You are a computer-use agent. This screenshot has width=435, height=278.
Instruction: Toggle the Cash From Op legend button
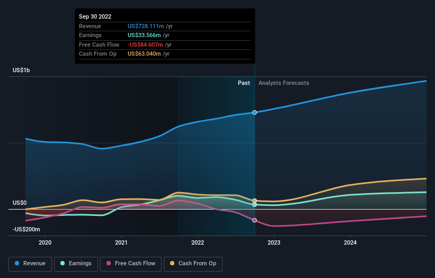pyautogui.click(x=193, y=264)
